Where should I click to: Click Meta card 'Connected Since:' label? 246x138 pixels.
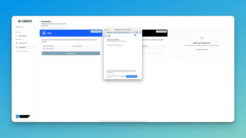click(77, 46)
